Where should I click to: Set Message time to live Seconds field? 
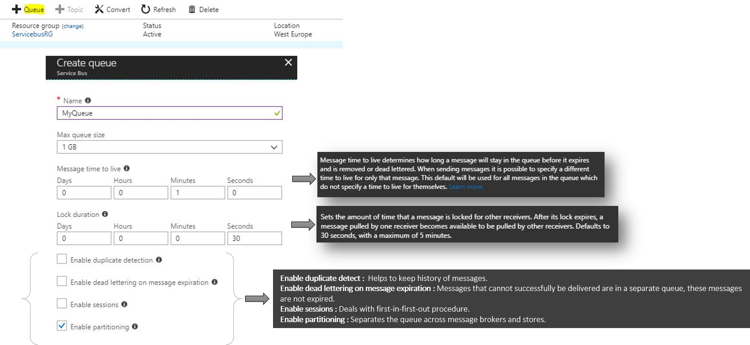[x=255, y=193]
